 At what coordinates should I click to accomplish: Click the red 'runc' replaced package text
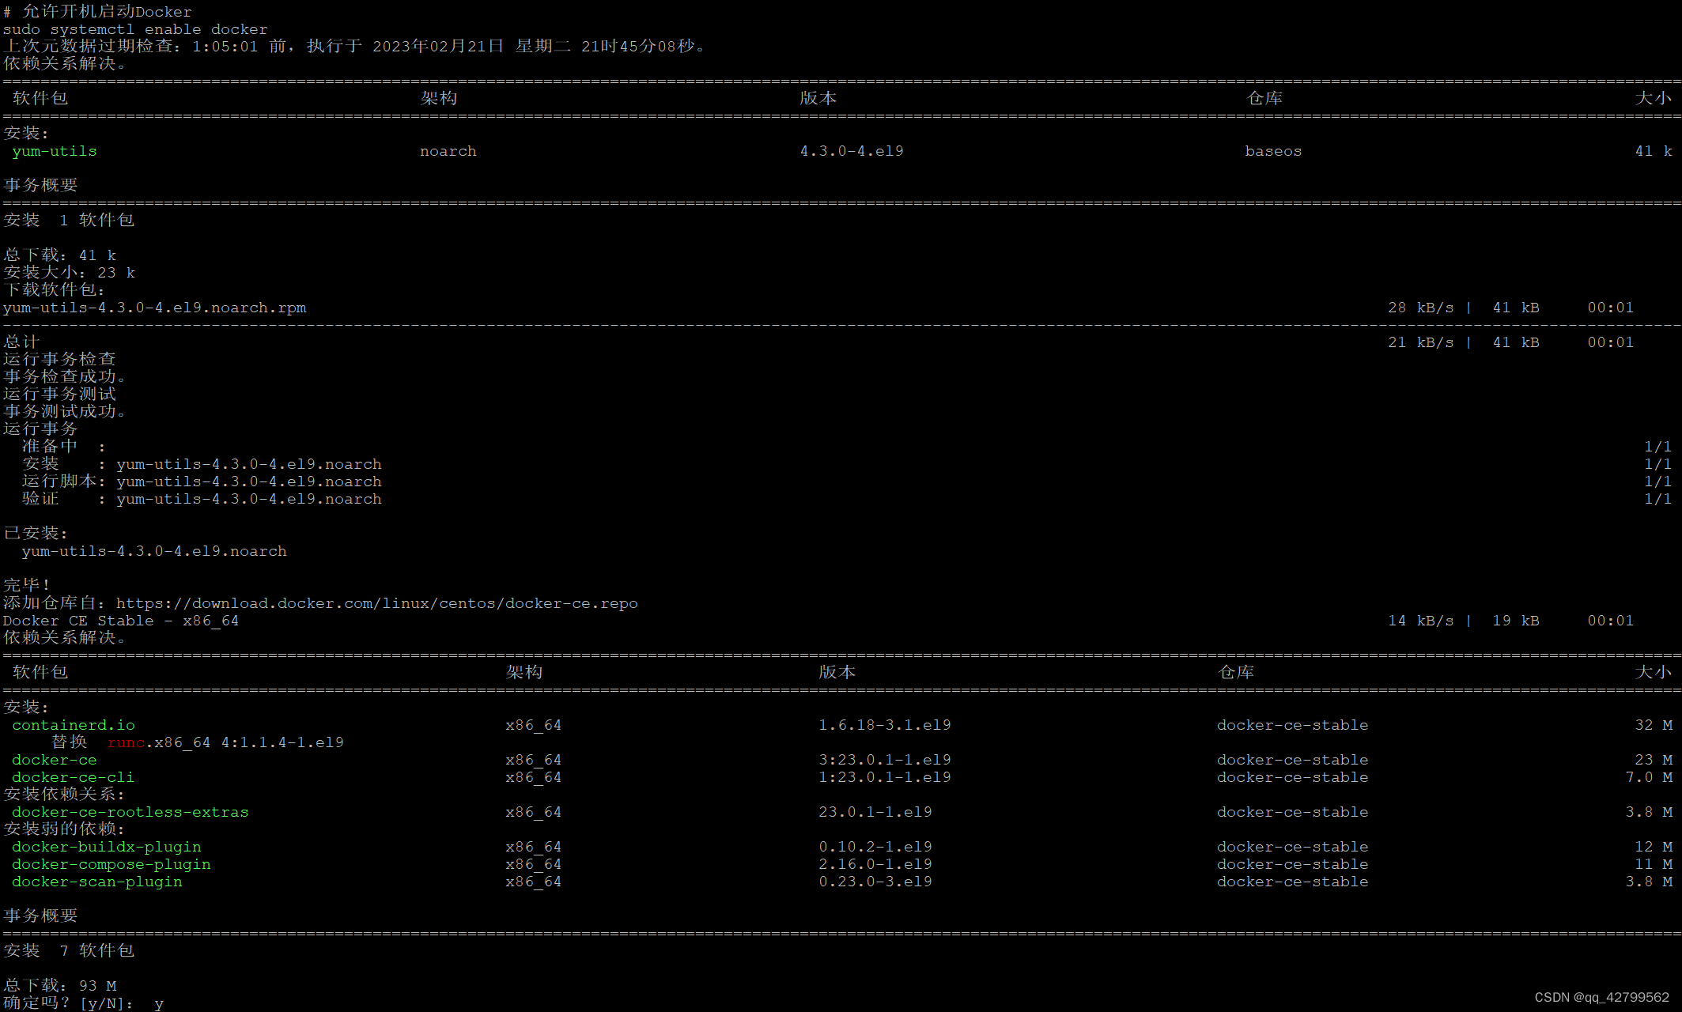coord(127,742)
